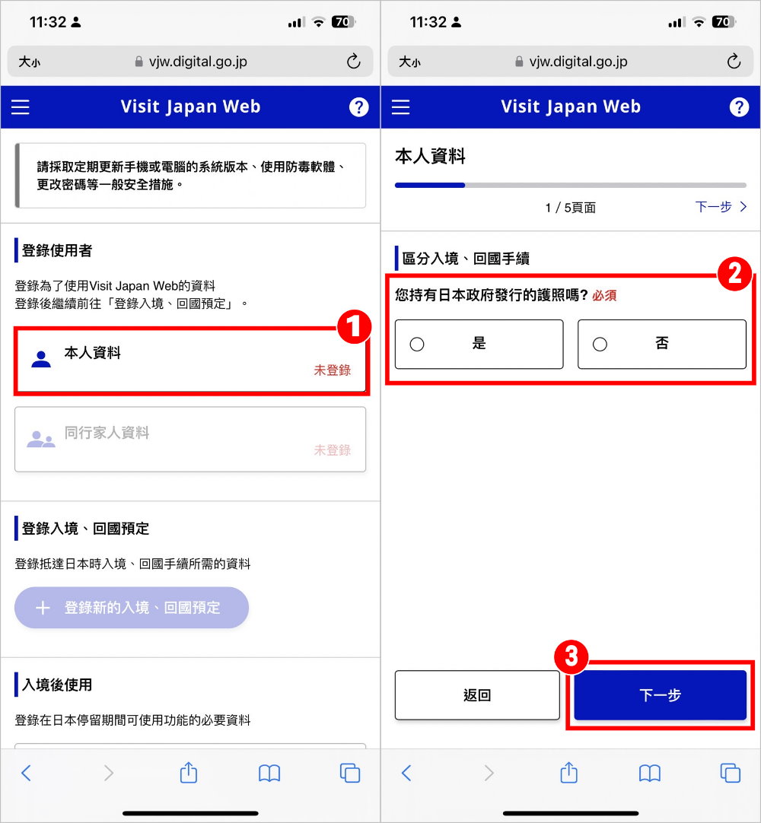Open tabs overview in the left Safari toolbar
This screenshot has height=823, width=761.
tap(350, 773)
